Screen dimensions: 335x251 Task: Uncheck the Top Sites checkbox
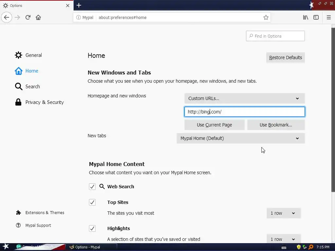(92, 202)
